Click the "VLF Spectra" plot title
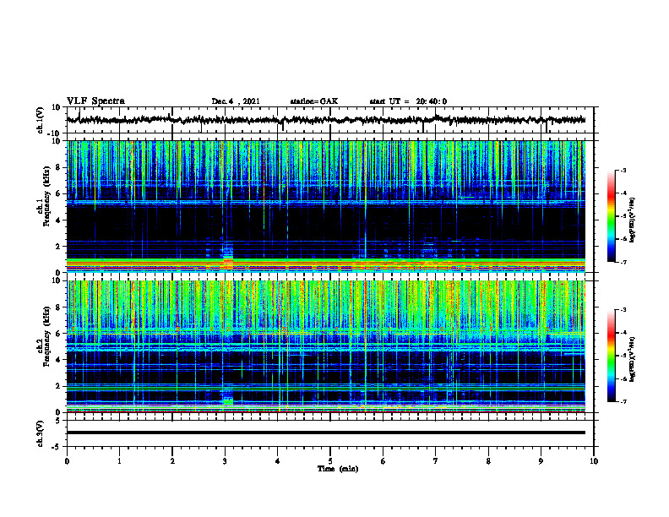The height and width of the screenshot is (517, 669). pyautogui.click(x=95, y=101)
